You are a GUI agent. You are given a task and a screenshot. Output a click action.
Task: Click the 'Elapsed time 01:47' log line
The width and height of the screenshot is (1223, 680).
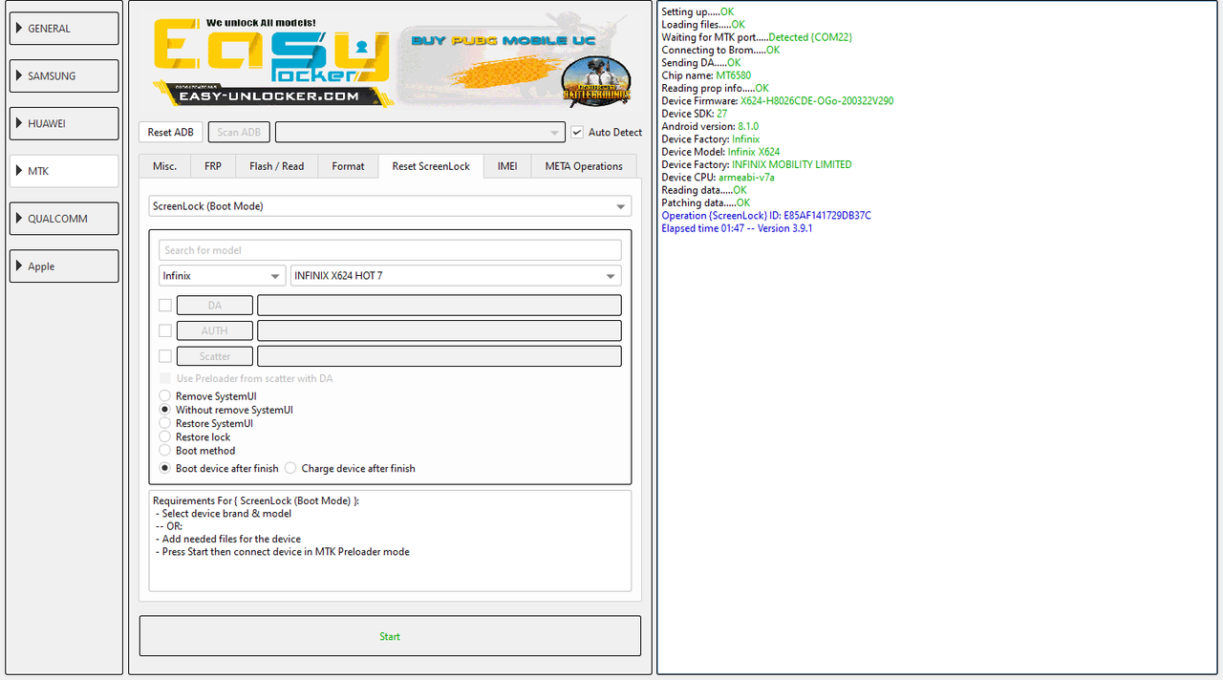pyautogui.click(x=737, y=228)
